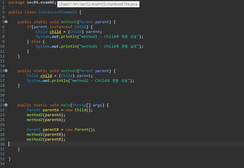244x168 pixels.
Task: Click the parentB variable declaration on line 27
Action: coord(51,130)
